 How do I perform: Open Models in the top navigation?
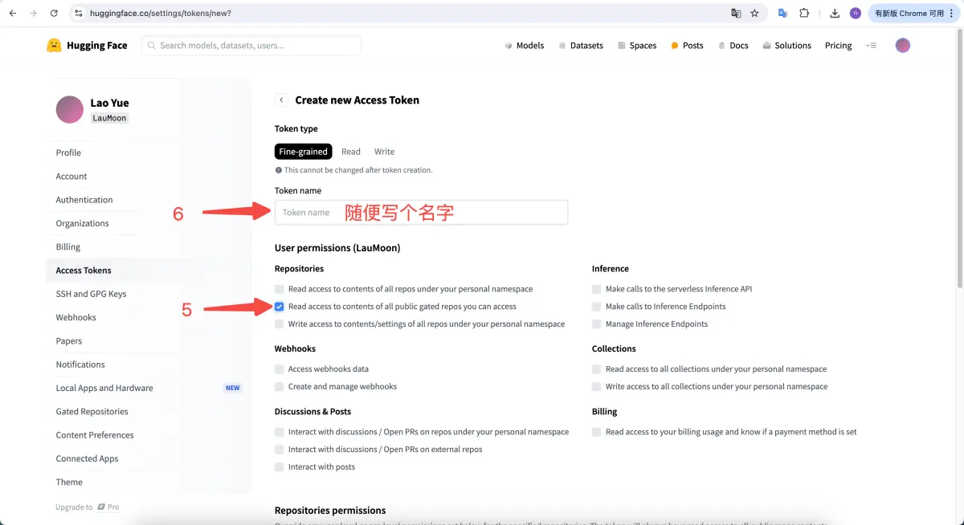coord(524,46)
